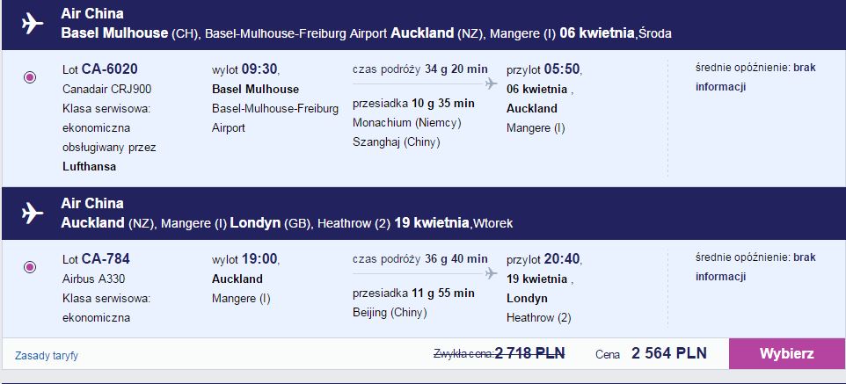Click the discounted price 2 564 PLN
The height and width of the screenshot is (384, 846).
tap(669, 353)
